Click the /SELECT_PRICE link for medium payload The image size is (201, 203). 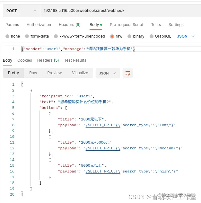tap(103, 148)
